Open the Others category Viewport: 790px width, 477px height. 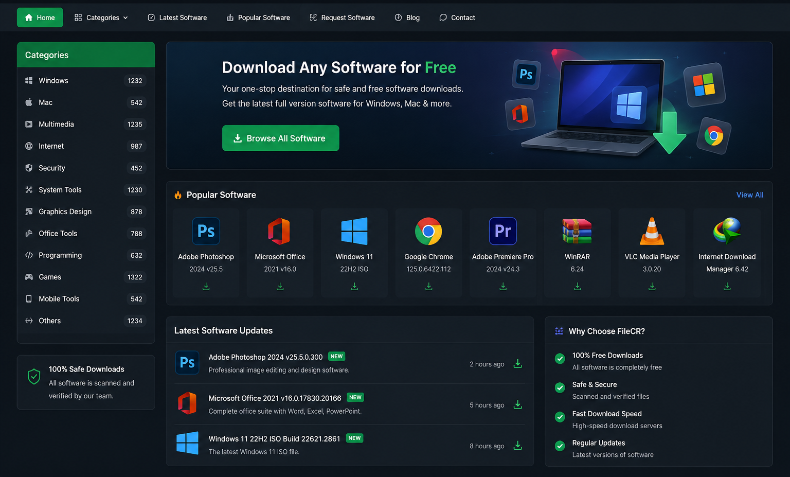tap(86, 321)
